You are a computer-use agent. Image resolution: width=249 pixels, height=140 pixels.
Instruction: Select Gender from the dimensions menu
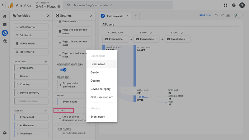(95, 72)
